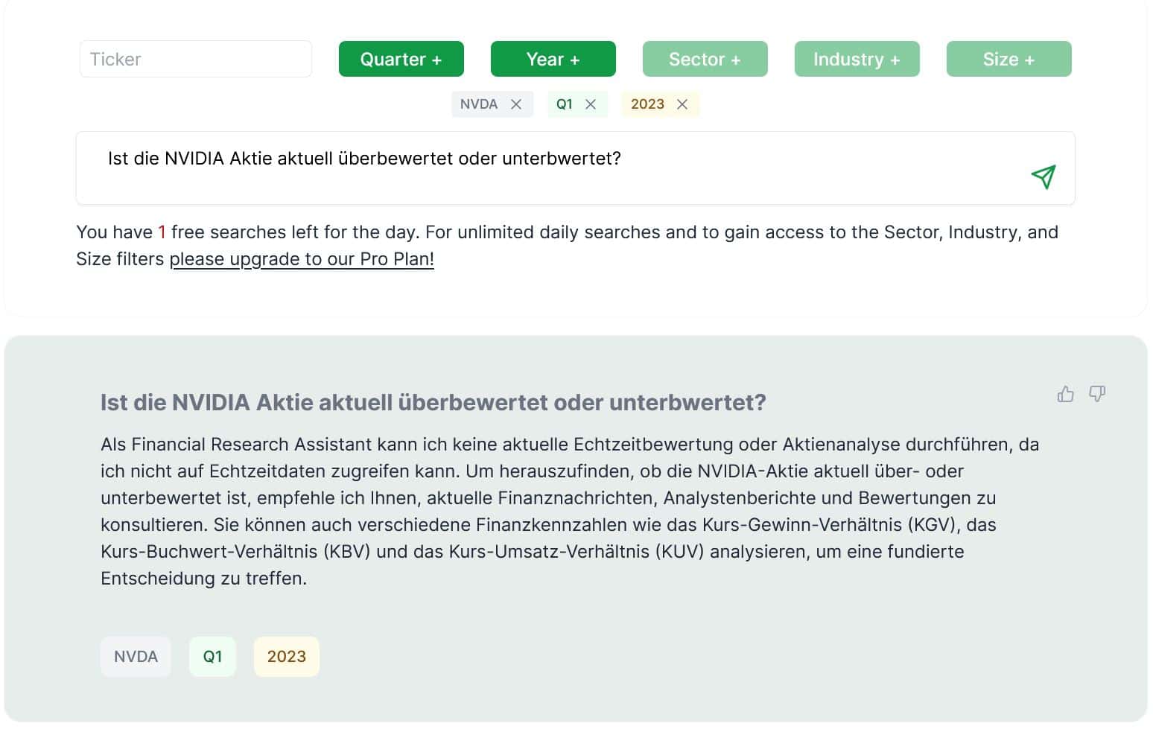Image resolution: width=1153 pixels, height=729 pixels.
Task: Send the question with the paper plane icon
Action: click(x=1044, y=176)
